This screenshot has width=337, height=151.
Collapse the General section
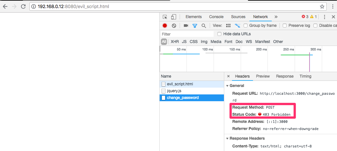(x=227, y=86)
